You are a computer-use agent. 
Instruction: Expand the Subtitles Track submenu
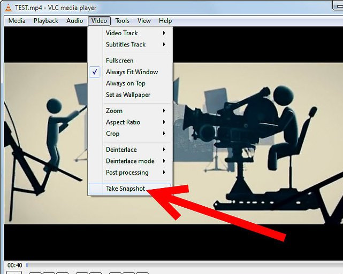(x=130, y=44)
